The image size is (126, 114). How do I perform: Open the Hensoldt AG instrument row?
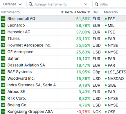tap(63, 32)
